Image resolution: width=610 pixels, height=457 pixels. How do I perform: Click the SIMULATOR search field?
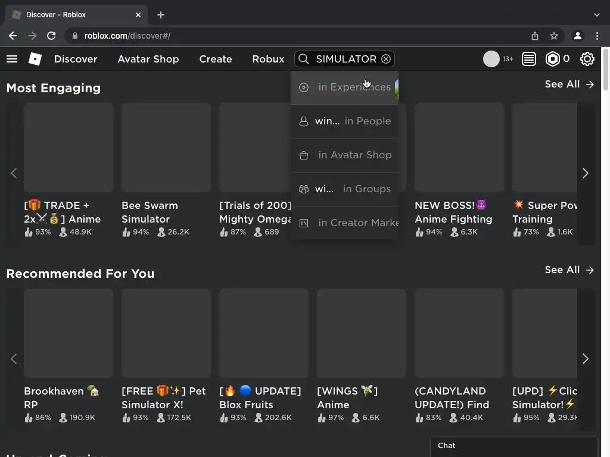pyautogui.click(x=346, y=59)
